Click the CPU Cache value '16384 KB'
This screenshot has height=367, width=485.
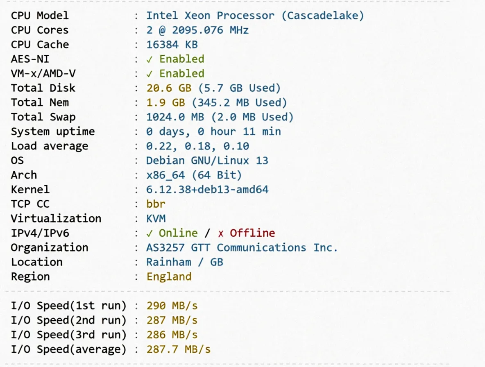click(x=172, y=45)
